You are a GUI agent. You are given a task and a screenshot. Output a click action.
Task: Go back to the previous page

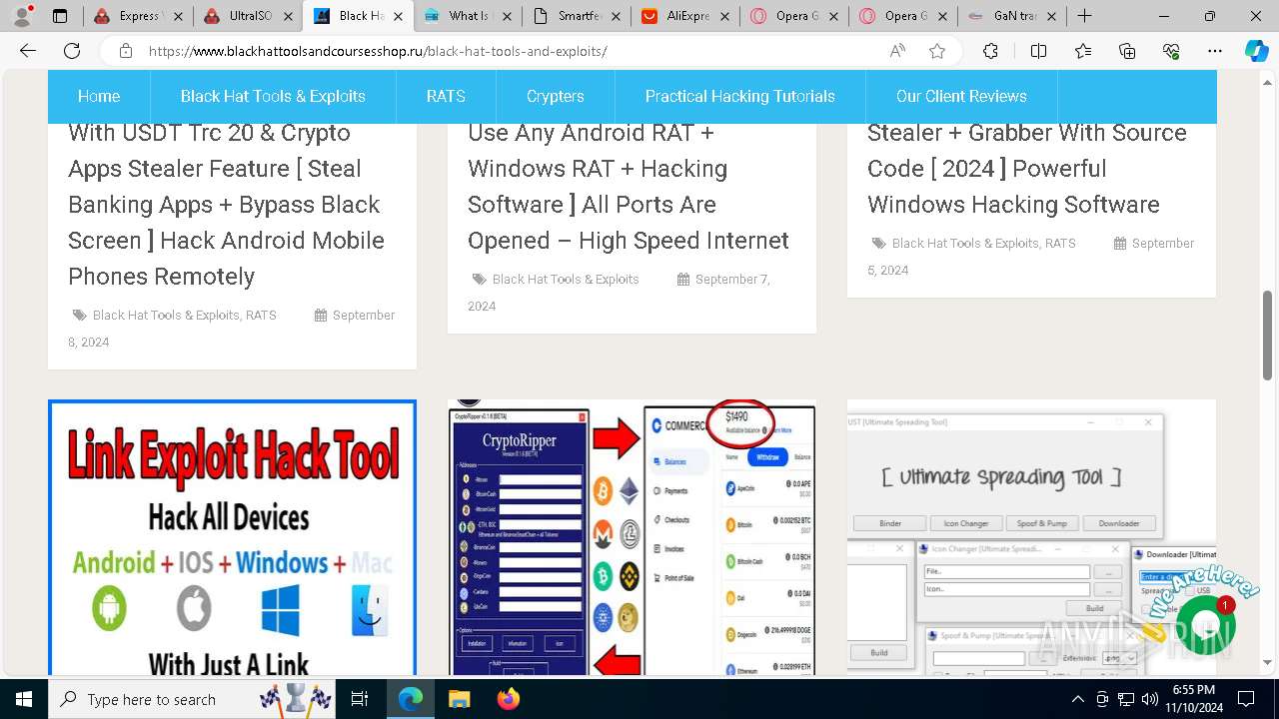click(x=28, y=51)
